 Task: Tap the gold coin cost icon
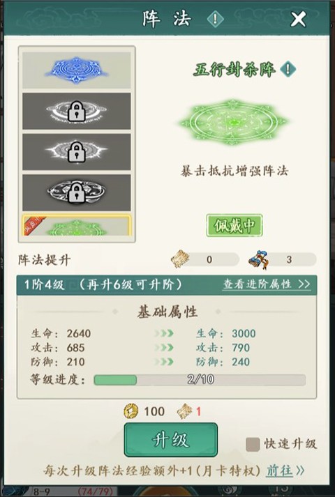point(131,411)
